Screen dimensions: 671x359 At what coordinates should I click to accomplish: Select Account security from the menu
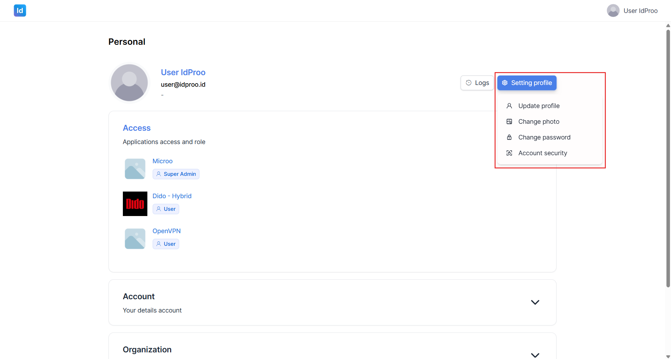coord(550,153)
